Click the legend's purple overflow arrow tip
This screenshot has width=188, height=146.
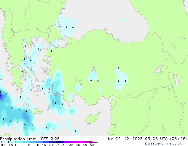point(94,142)
